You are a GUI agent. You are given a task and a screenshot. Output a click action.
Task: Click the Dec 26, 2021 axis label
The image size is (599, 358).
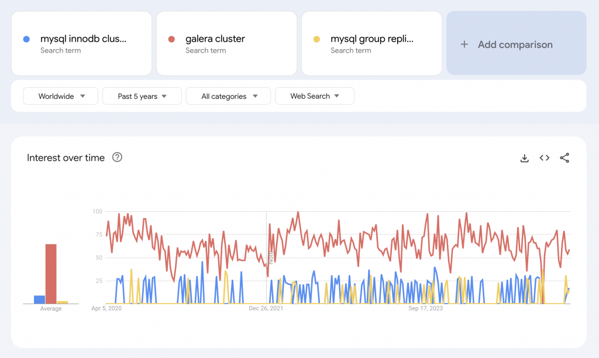(266, 308)
